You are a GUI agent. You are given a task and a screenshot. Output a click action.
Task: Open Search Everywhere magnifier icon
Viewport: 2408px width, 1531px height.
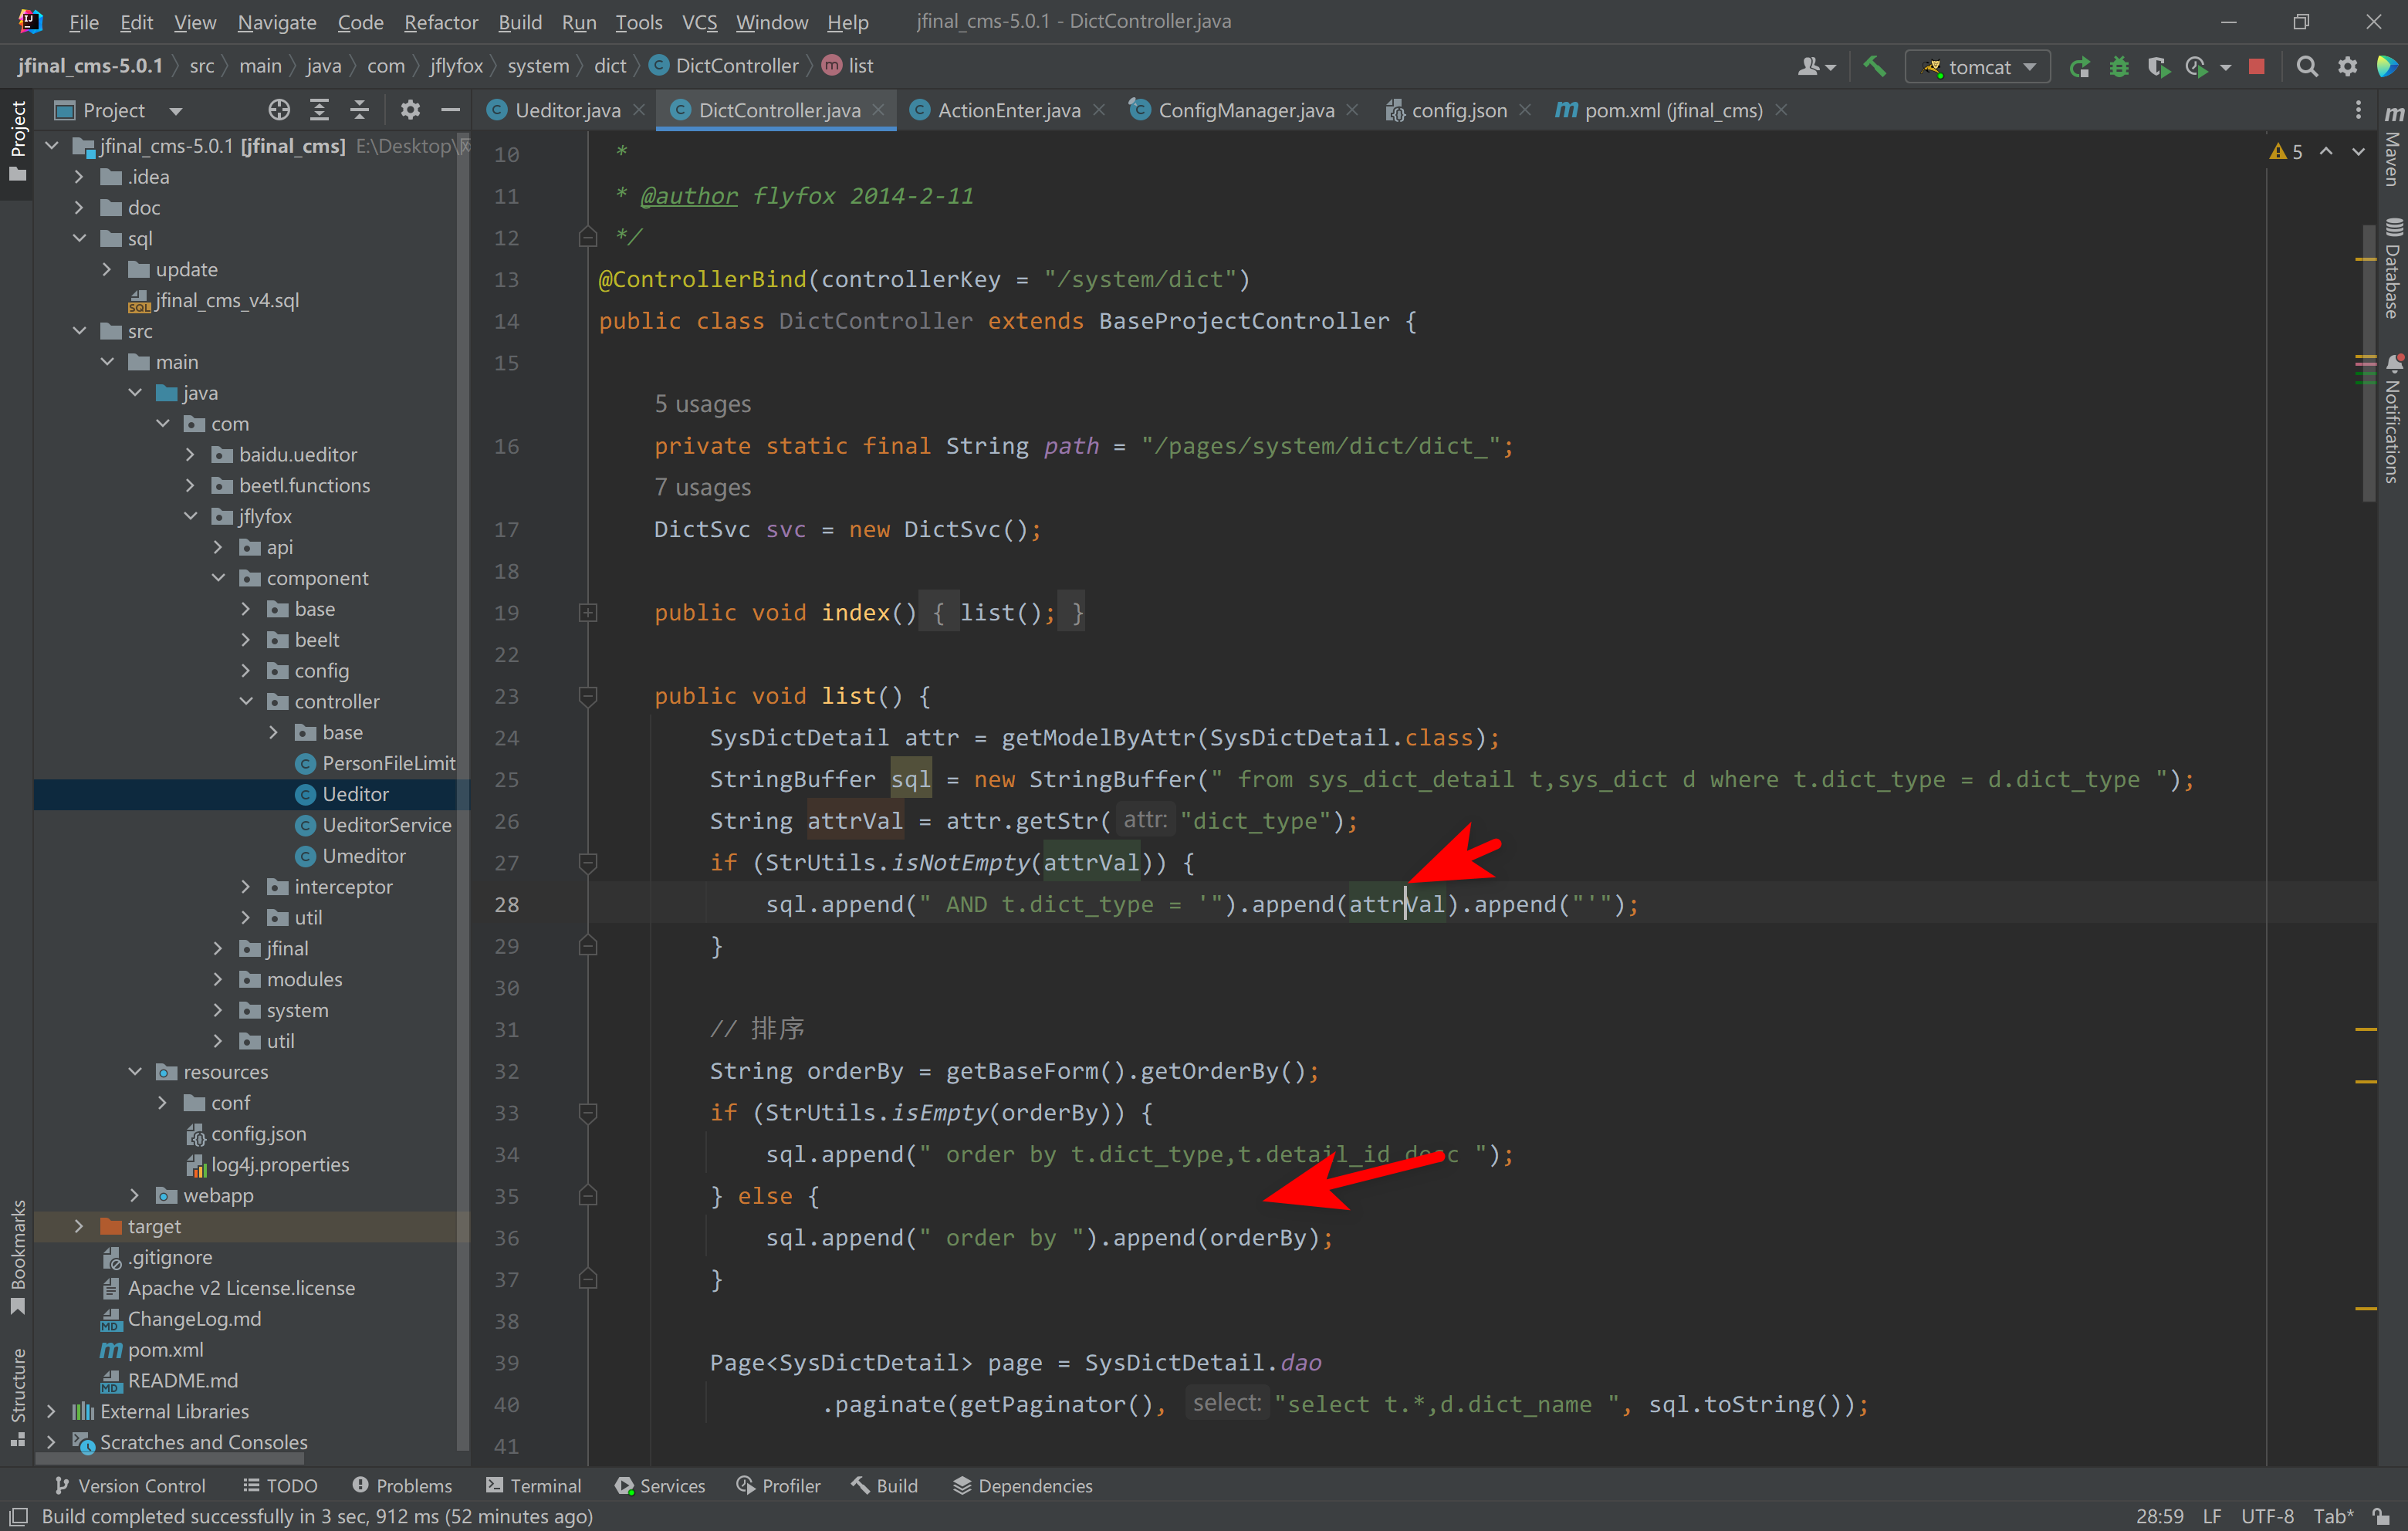coord(2306,66)
